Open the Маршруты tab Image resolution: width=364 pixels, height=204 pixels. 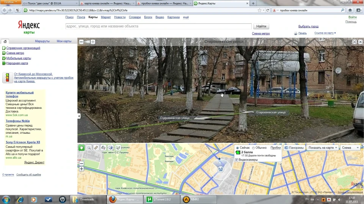click(x=42, y=41)
